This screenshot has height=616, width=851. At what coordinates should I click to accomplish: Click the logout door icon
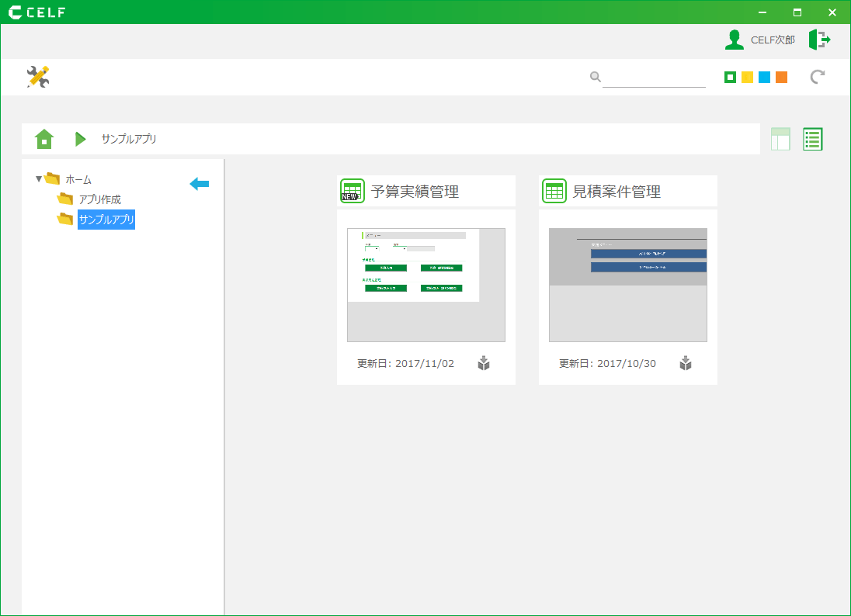point(819,40)
